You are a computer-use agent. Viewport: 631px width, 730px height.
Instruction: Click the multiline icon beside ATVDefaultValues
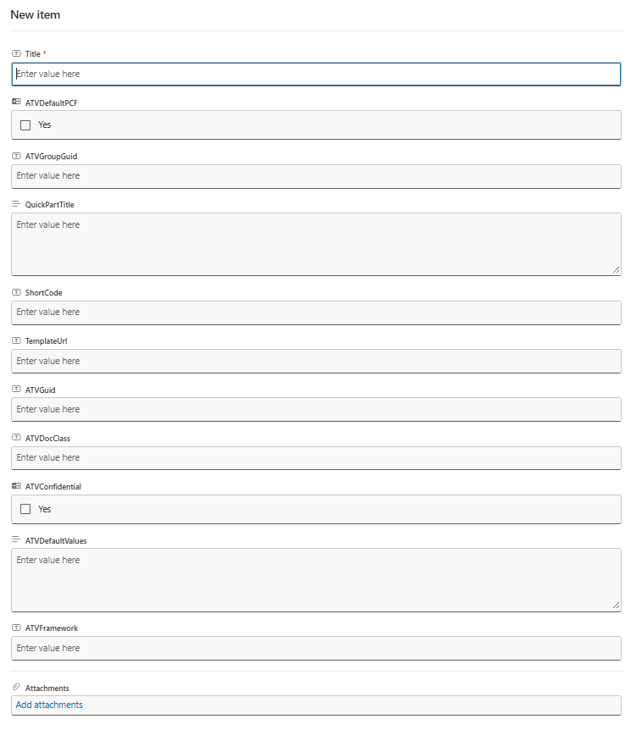[16, 539]
